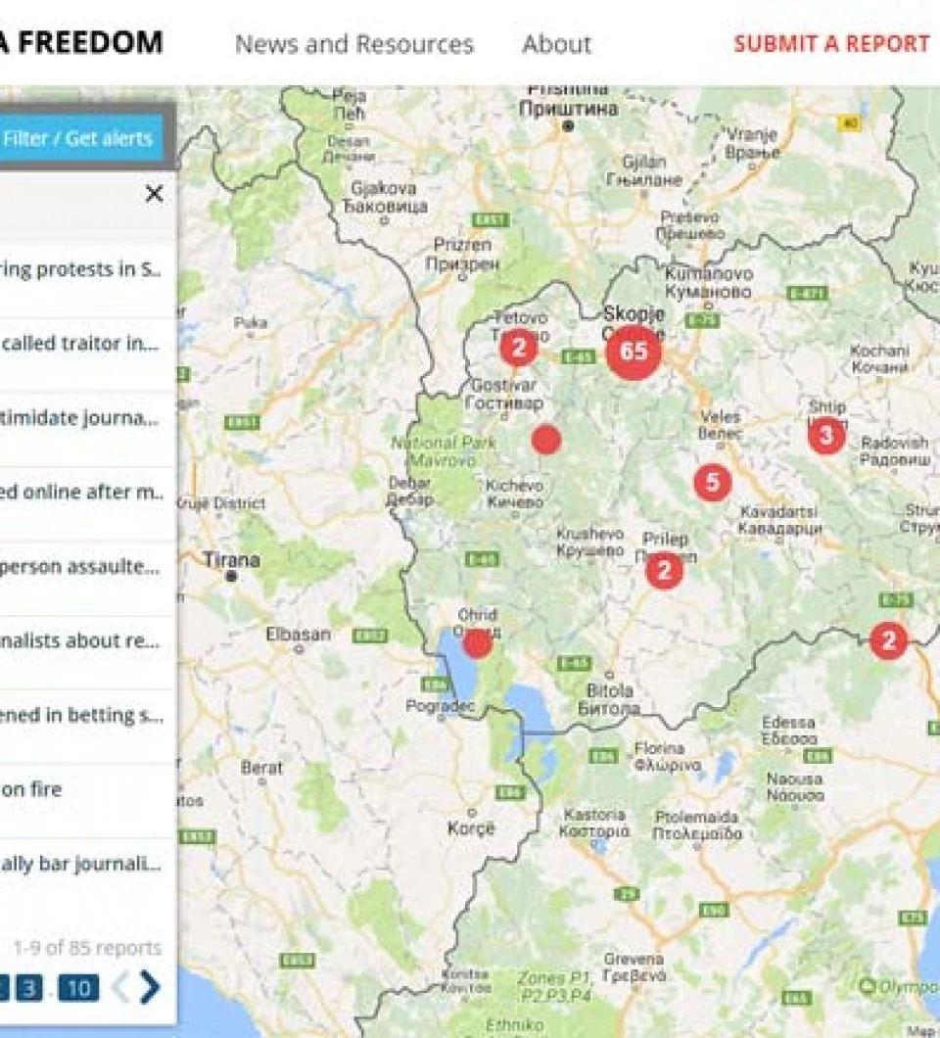Viewport: 940px width, 1038px height.
Task: Click the Bitola label on the map
Action: [610, 699]
